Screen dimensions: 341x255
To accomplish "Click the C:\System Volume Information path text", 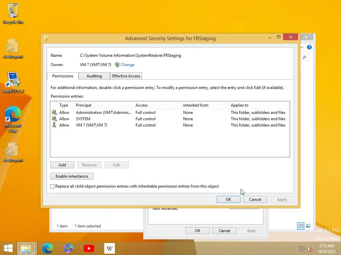I will coord(131,55).
